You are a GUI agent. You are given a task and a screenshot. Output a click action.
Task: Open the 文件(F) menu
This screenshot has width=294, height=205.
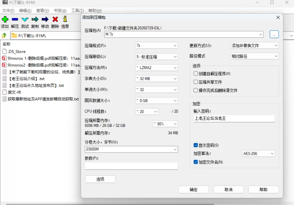tap(8, 11)
